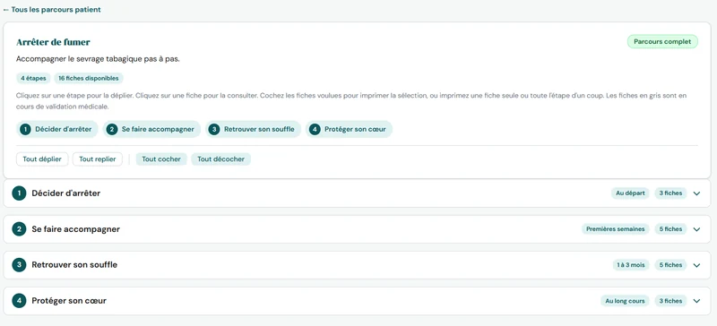Viewport: 717px width, 326px height.
Task: Jump to step 3 Retrouver son souffle pill
Action: [253, 129]
